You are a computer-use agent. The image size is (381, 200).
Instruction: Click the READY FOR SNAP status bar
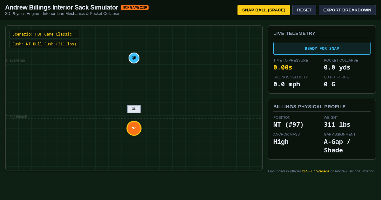coord(322,48)
